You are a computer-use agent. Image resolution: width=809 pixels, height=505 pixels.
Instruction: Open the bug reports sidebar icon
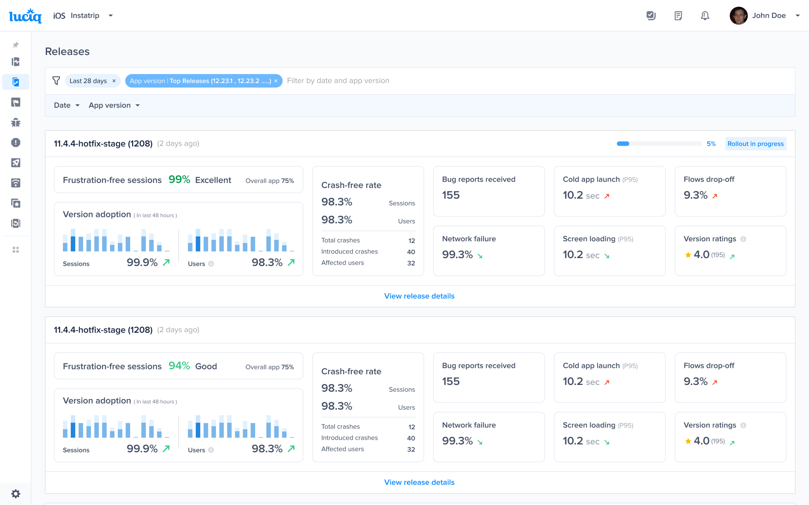tap(16, 122)
